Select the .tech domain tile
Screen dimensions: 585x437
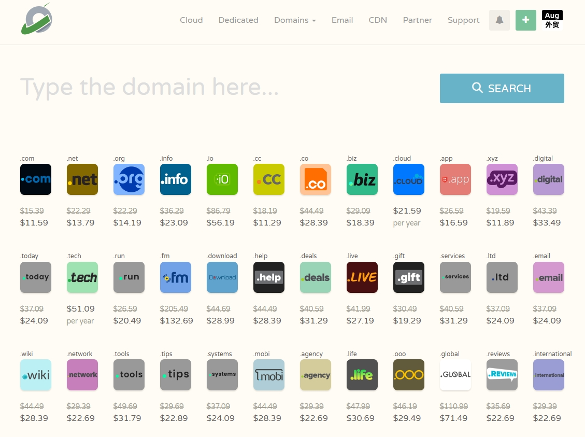pos(82,277)
